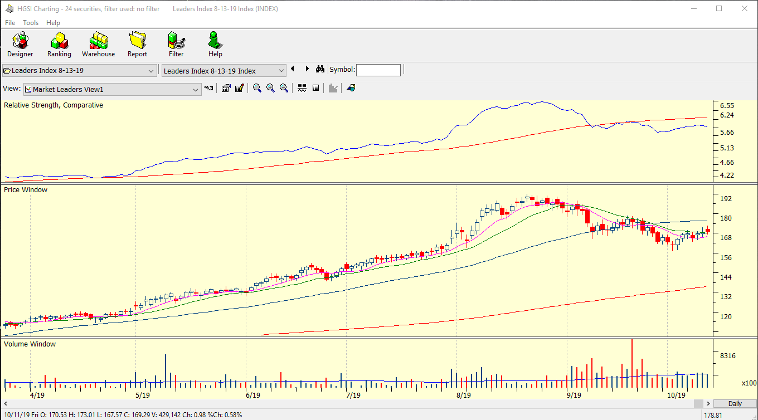This screenshot has width=758, height=420.
Task: Open the File menu
Action: (10, 23)
